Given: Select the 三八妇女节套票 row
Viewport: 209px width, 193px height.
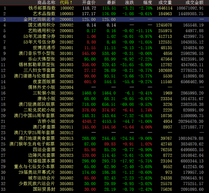Looking at the screenshot, I should click(104, 70).
